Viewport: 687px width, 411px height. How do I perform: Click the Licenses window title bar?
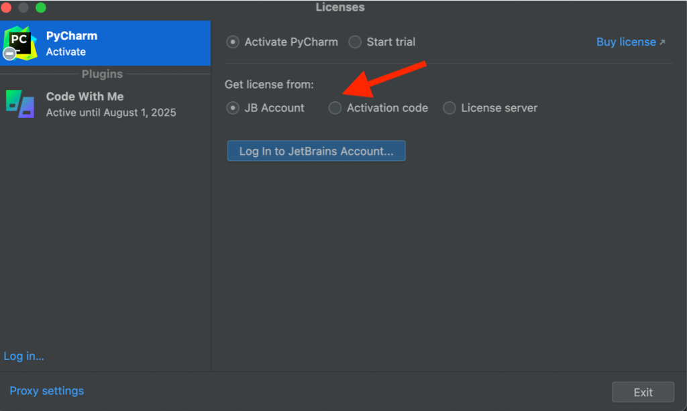pos(340,7)
